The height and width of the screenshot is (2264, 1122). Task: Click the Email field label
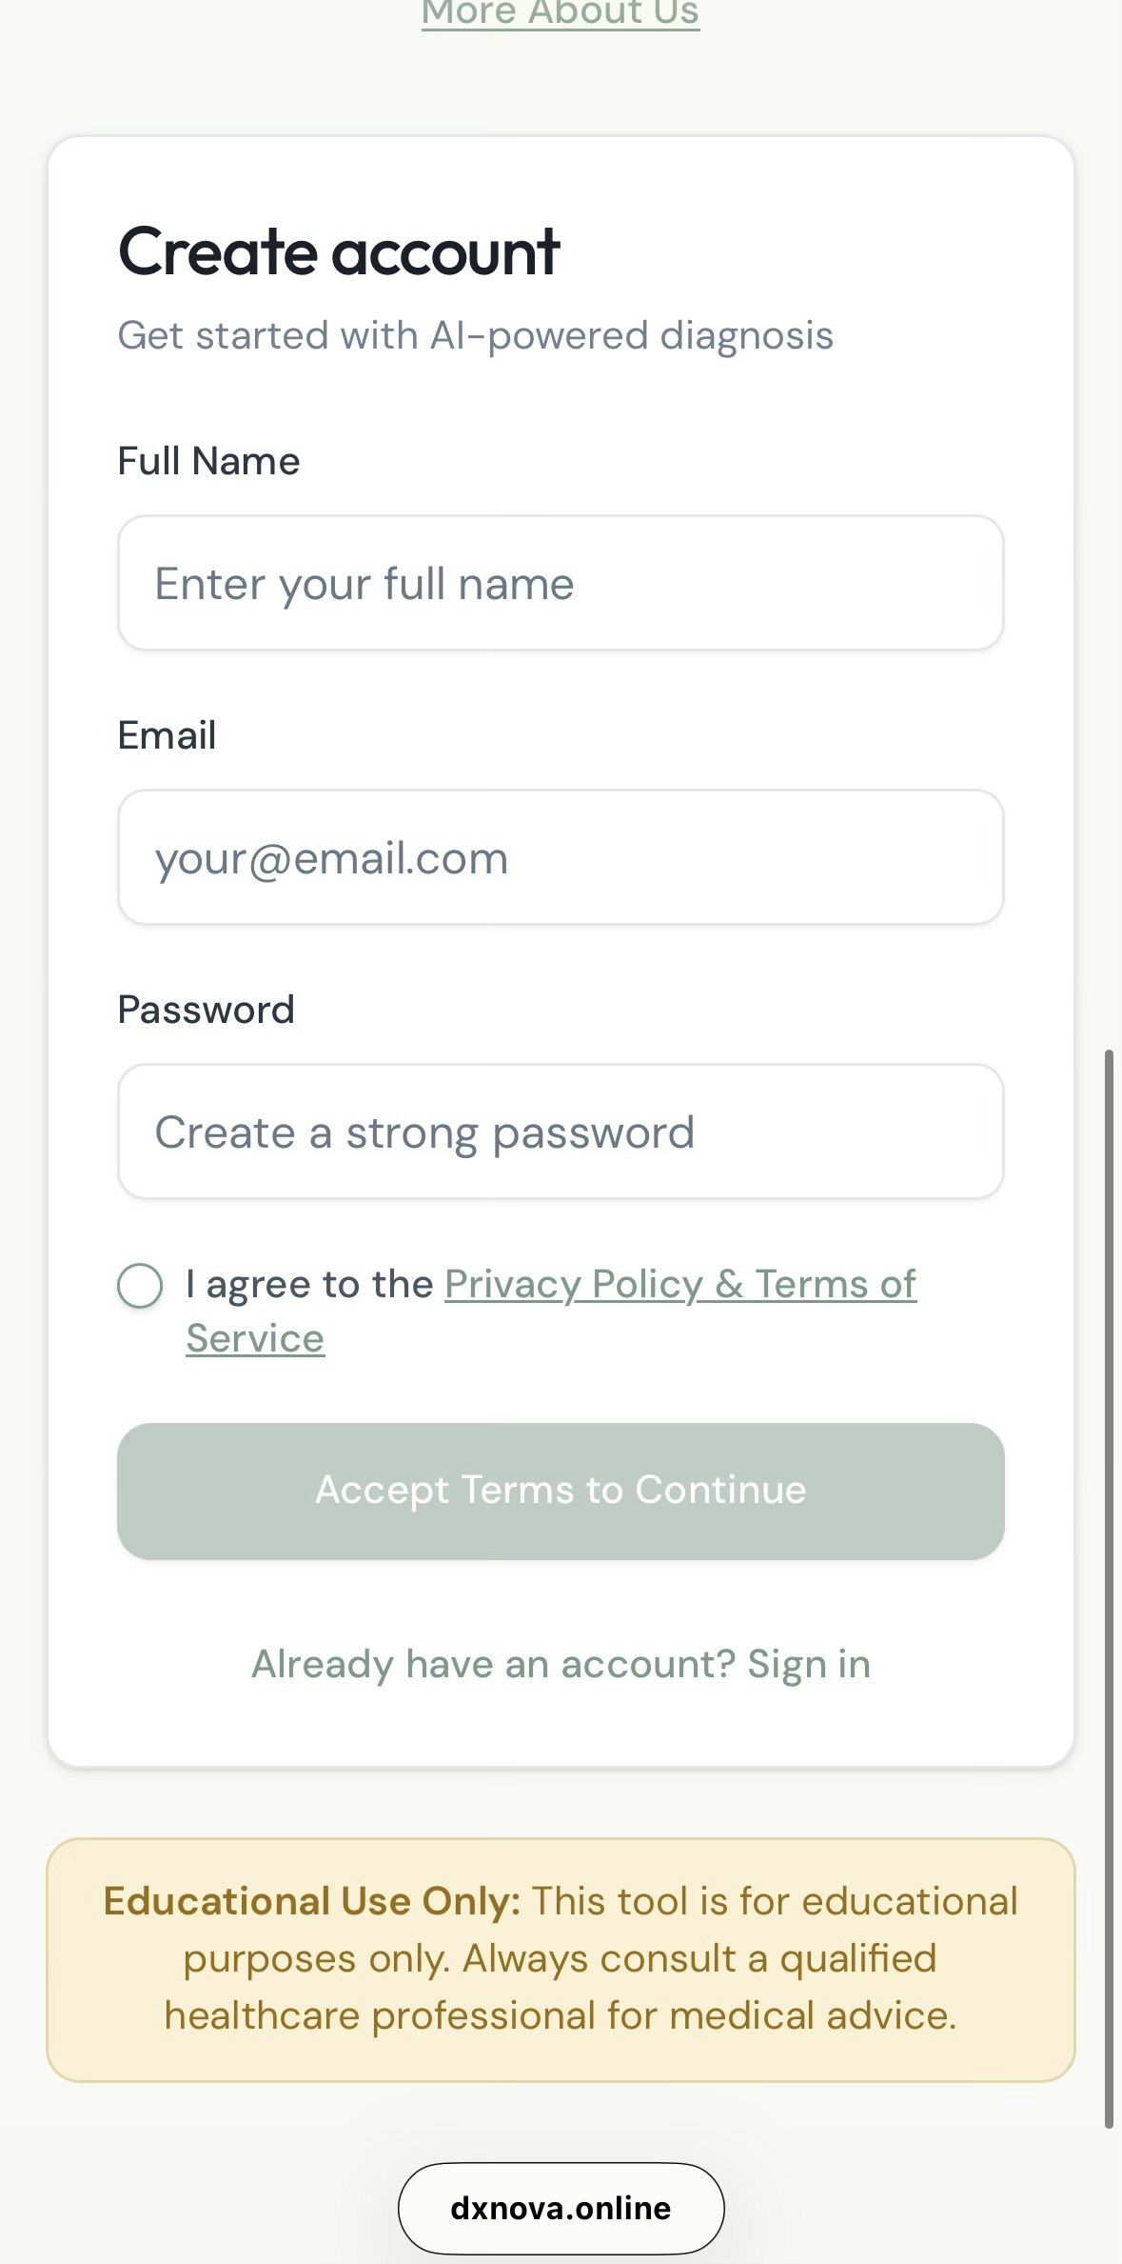point(167,735)
